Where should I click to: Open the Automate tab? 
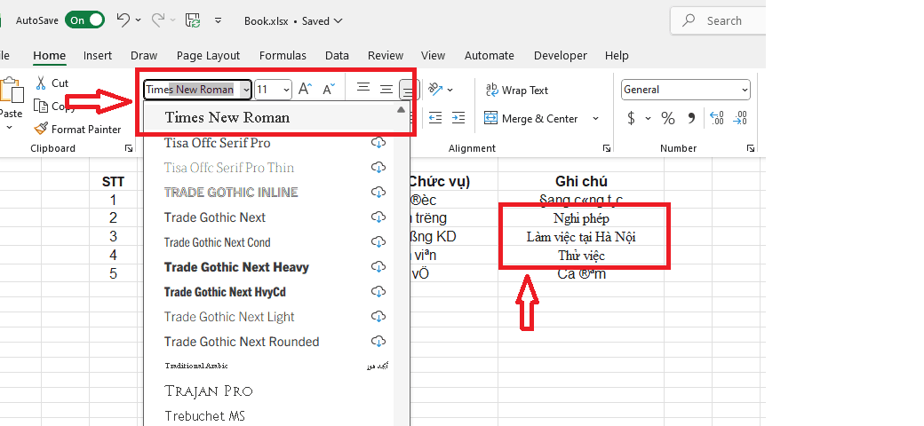tap(490, 55)
